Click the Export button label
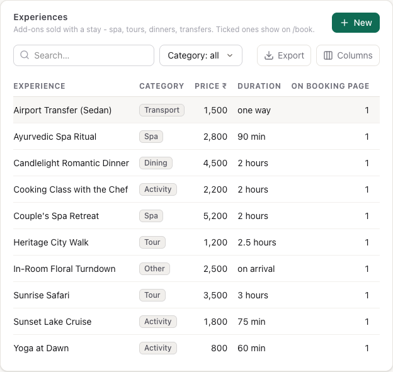This screenshot has width=393, height=372. click(x=291, y=55)
